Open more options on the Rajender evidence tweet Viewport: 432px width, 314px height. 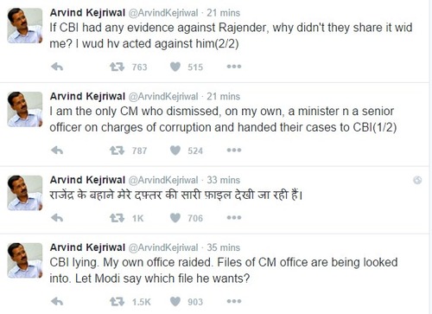(234, 67)
